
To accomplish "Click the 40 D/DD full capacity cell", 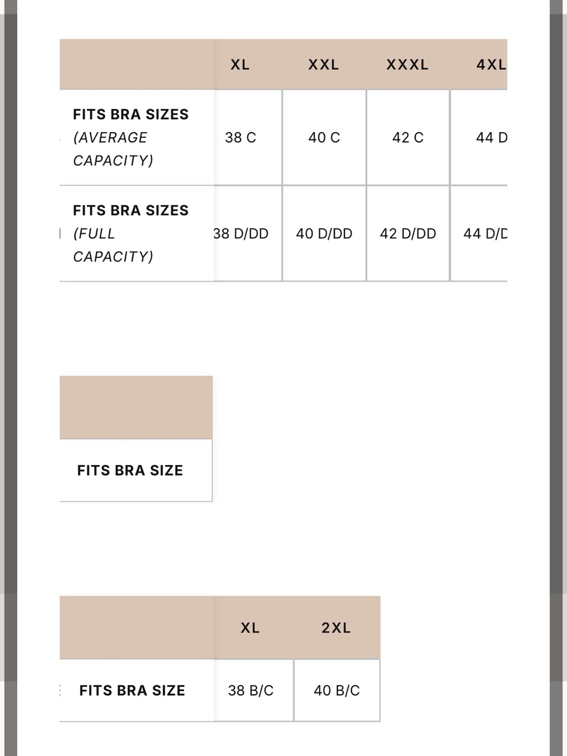I will [x=324, y=234].
